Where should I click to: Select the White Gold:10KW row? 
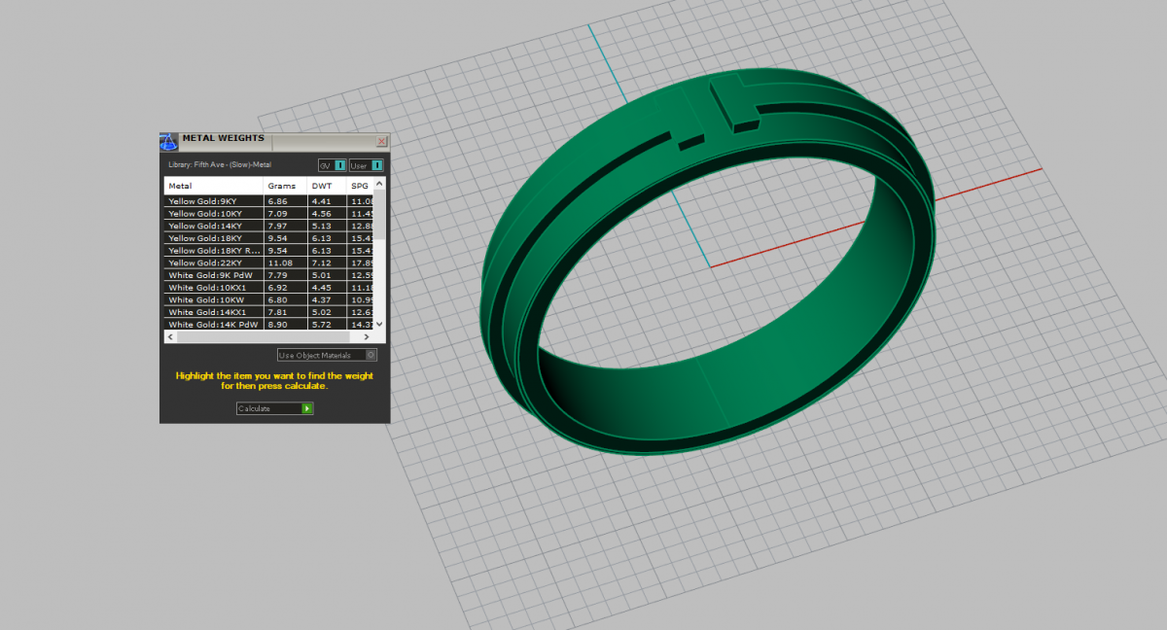[213, 299]
